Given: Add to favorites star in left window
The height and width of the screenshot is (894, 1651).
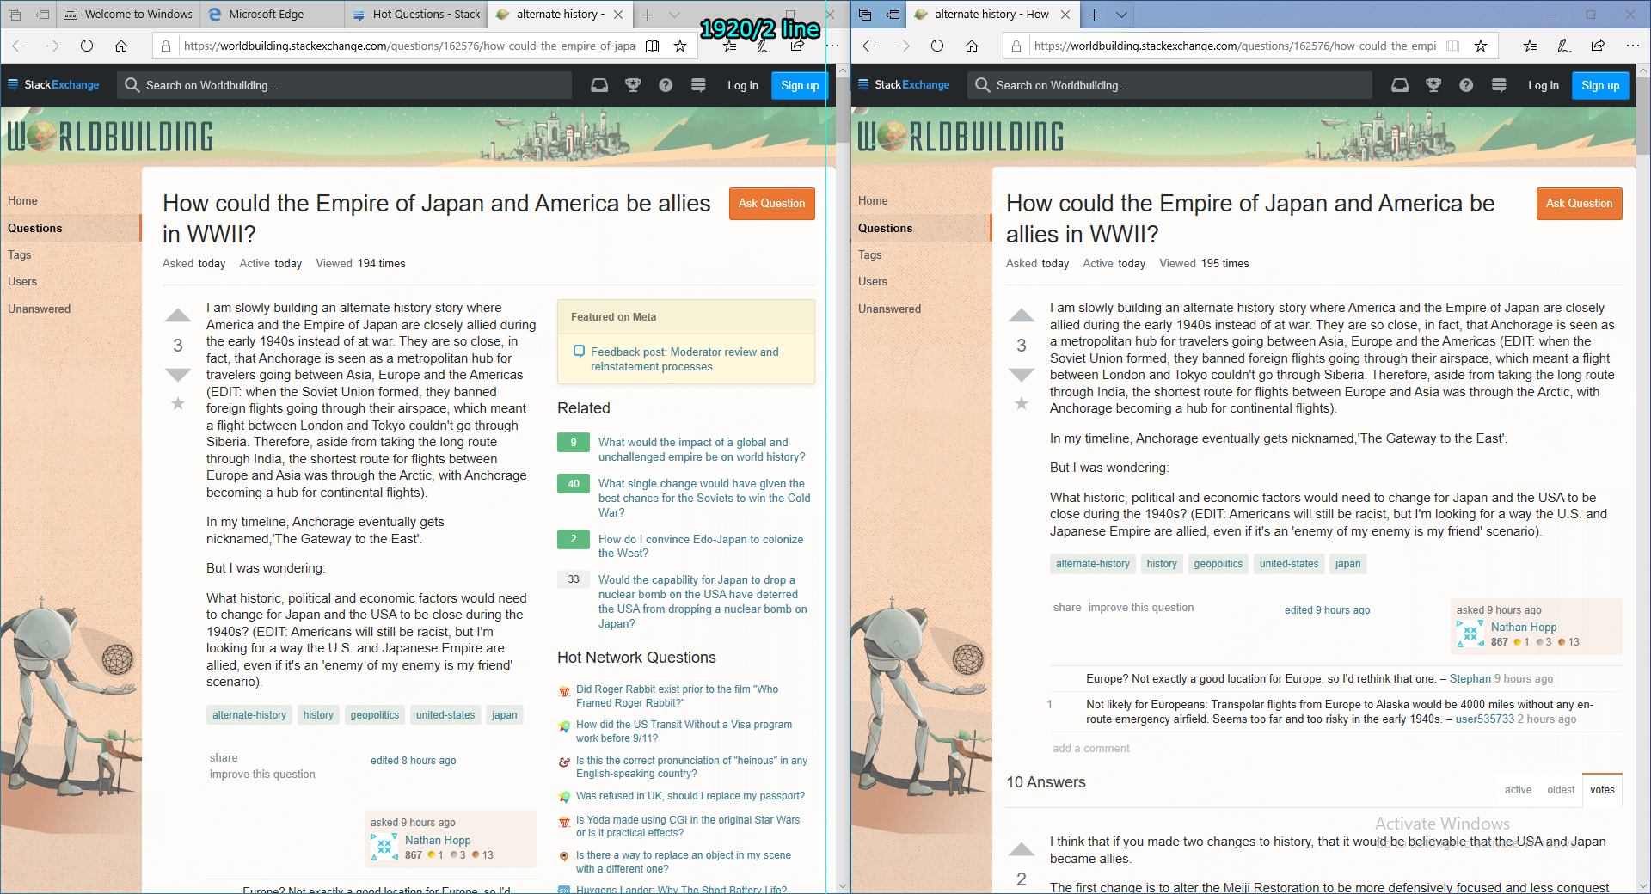Looking at the screenshot, I should coord(680,46).
